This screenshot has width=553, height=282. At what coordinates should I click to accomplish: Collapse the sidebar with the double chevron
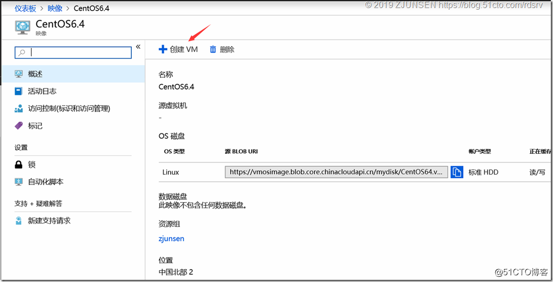(138, 47)
